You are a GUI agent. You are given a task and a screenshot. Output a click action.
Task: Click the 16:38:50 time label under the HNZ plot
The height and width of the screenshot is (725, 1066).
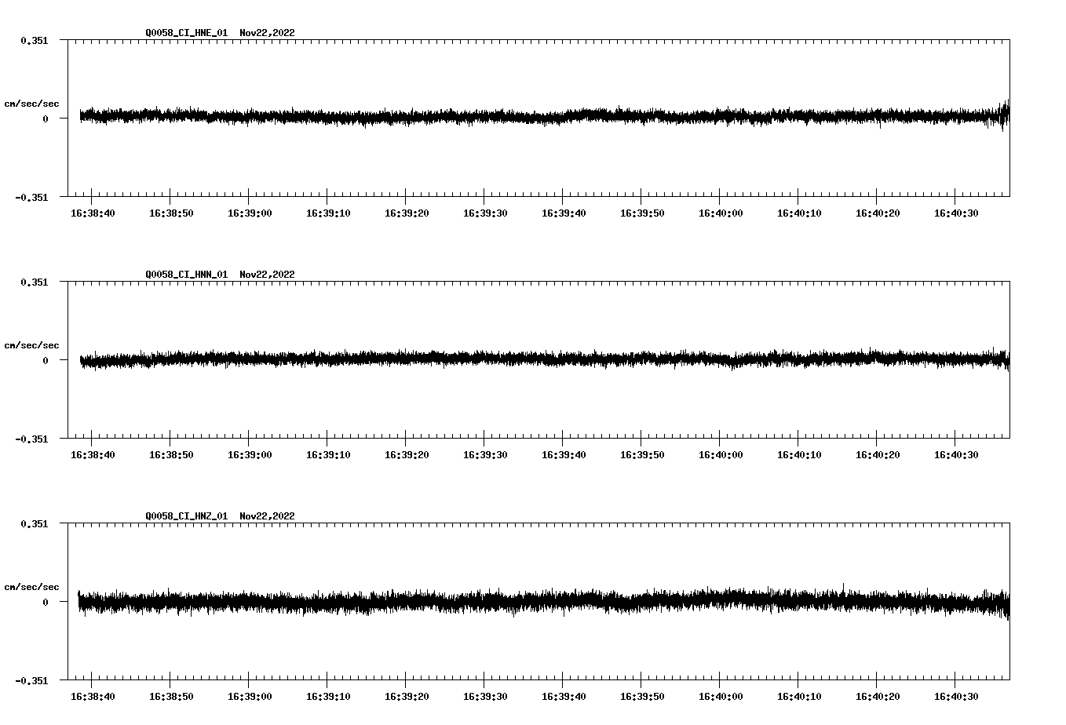coord(171,697)
